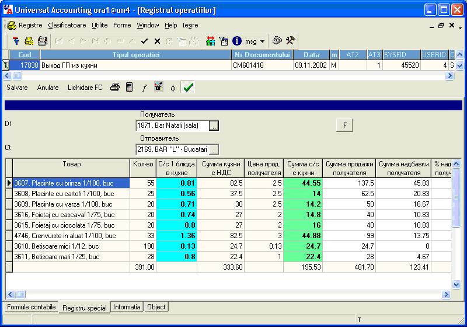Click the typewriter printer icon in the main toolbar
Screen dimensions: 467x328
click(x=42, y=41)
